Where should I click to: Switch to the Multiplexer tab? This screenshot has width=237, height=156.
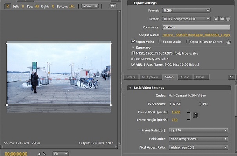[150, 77]
